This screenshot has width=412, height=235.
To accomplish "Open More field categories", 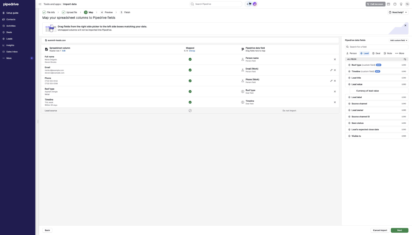I will (400, 53).
